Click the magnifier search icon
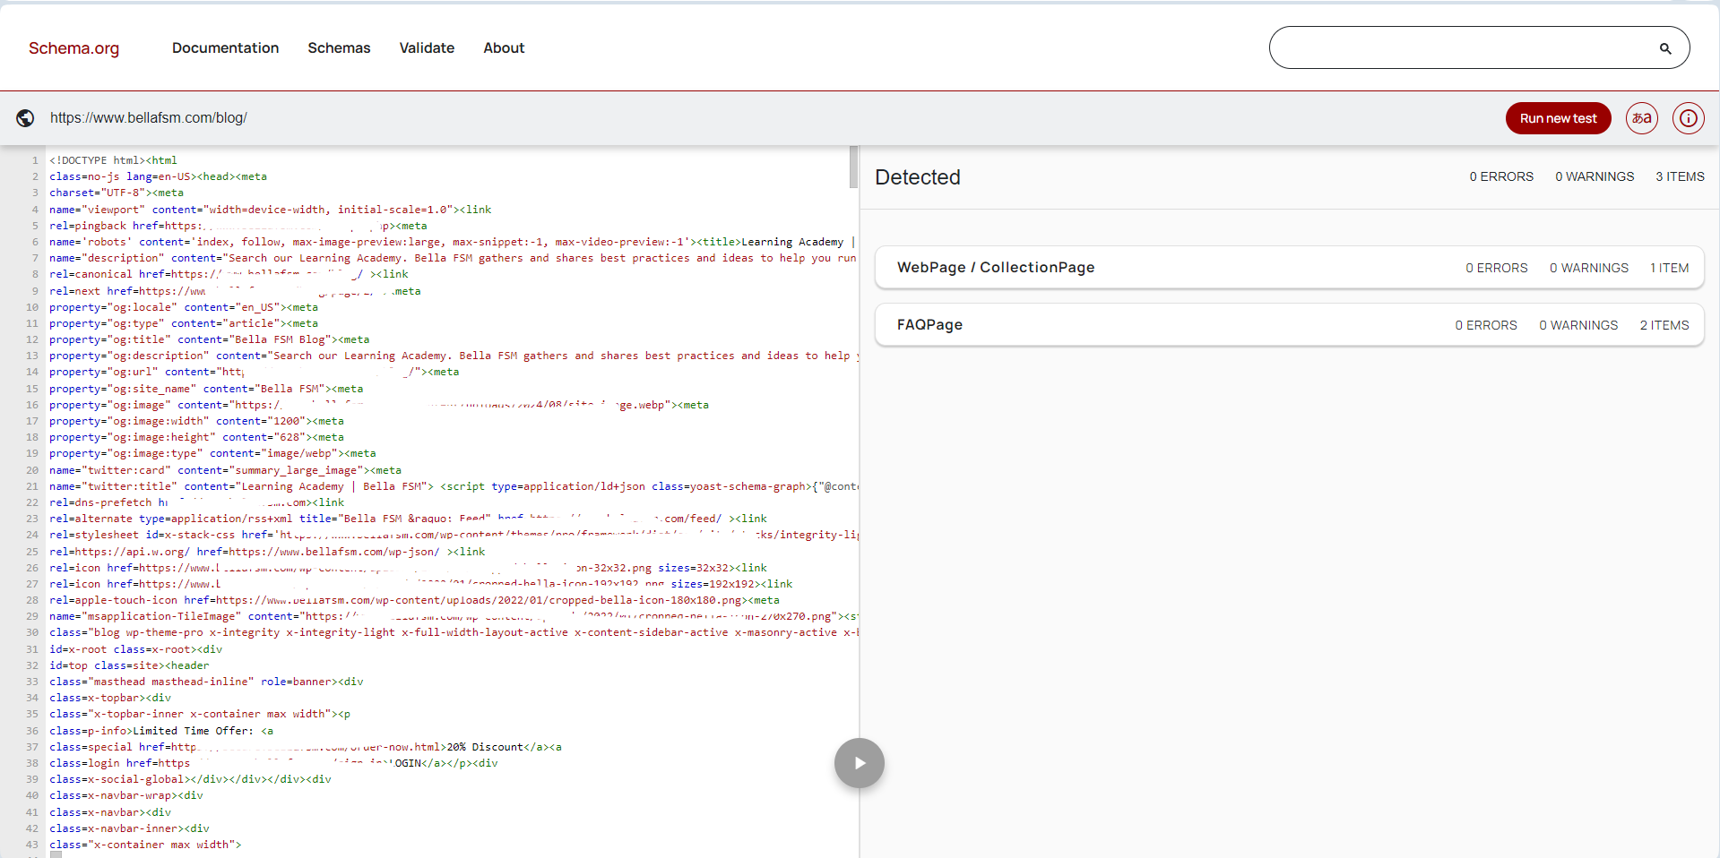Viewport: 1720px width, 858px height. point(1665,48)
